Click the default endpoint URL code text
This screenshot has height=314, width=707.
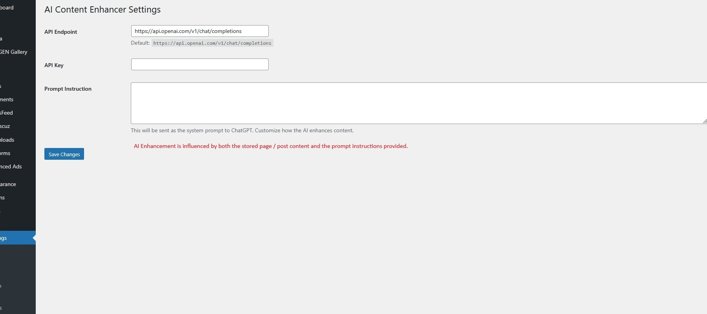[212, 43]
